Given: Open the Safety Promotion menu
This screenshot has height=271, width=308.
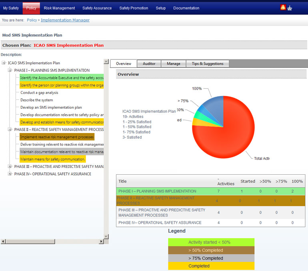Looking at the screenshot, I should pos(134,8).
